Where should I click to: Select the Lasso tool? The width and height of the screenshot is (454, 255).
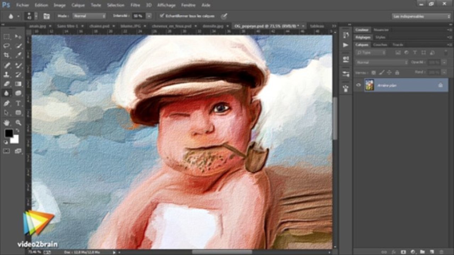pos(7,46)
